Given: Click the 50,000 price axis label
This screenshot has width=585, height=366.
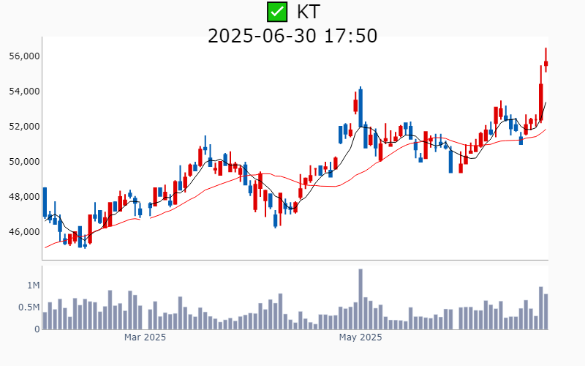Looking at the screenshot, I should (25, 162).
